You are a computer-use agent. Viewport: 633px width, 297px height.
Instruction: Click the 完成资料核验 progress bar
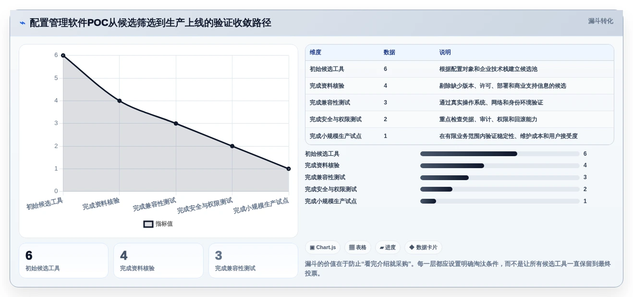[500, 166]
